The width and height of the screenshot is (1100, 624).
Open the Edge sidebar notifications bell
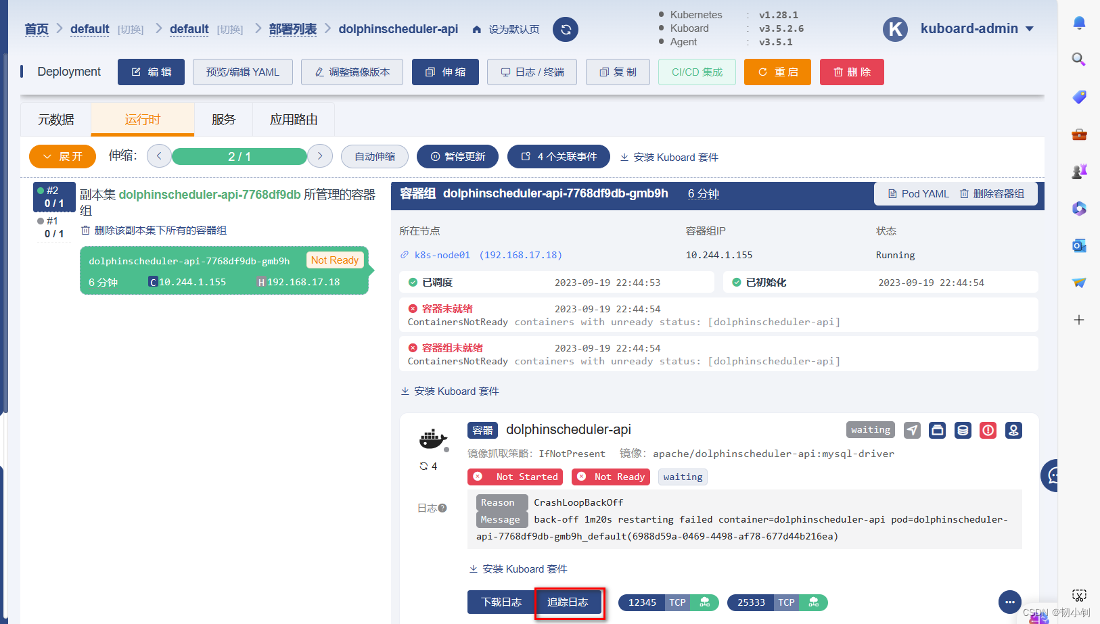point(1079,23)
